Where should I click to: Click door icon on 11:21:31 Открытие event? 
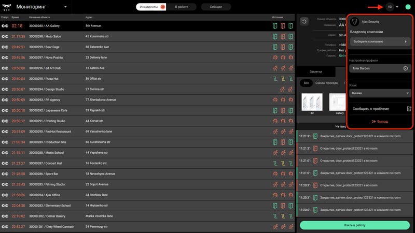tap(315, 149)
